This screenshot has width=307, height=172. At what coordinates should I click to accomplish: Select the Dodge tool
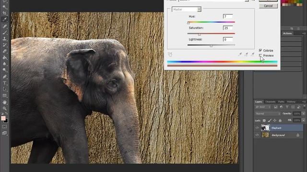coord(5,70)
